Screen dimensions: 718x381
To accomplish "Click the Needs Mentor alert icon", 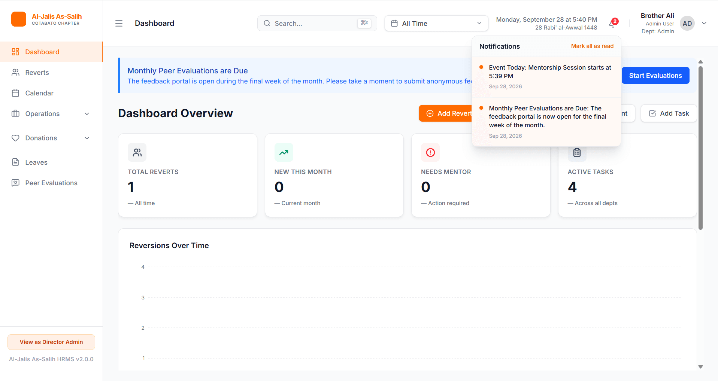I will tap(430, 152).
